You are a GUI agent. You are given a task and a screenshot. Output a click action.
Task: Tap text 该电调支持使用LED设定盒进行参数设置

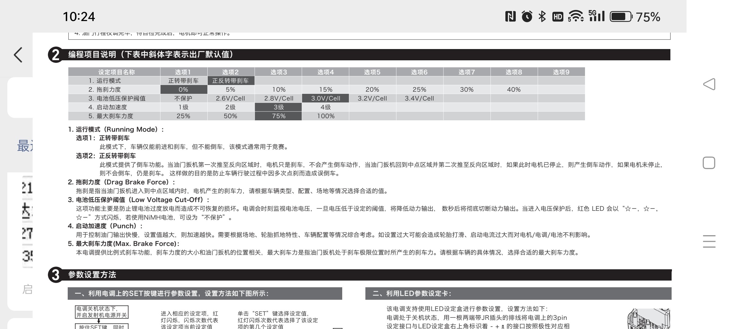(x=467, y=309)
